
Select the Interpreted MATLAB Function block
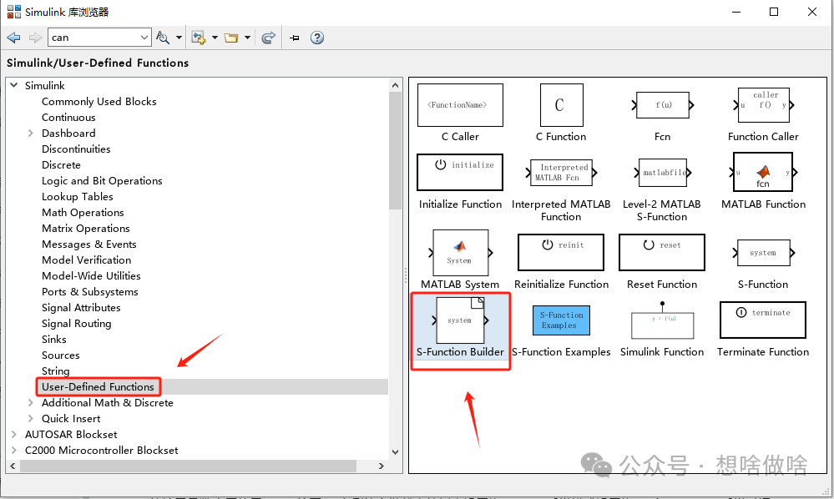point(561,172)
